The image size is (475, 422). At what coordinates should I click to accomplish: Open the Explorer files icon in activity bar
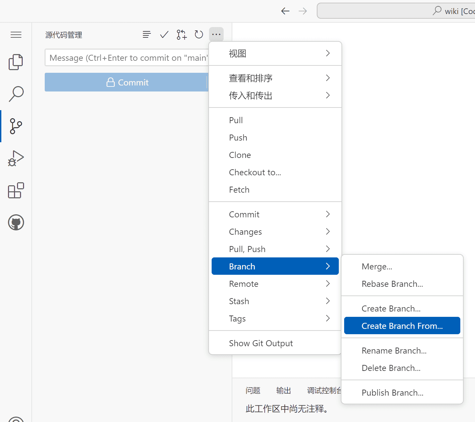[x=16, y=62]
